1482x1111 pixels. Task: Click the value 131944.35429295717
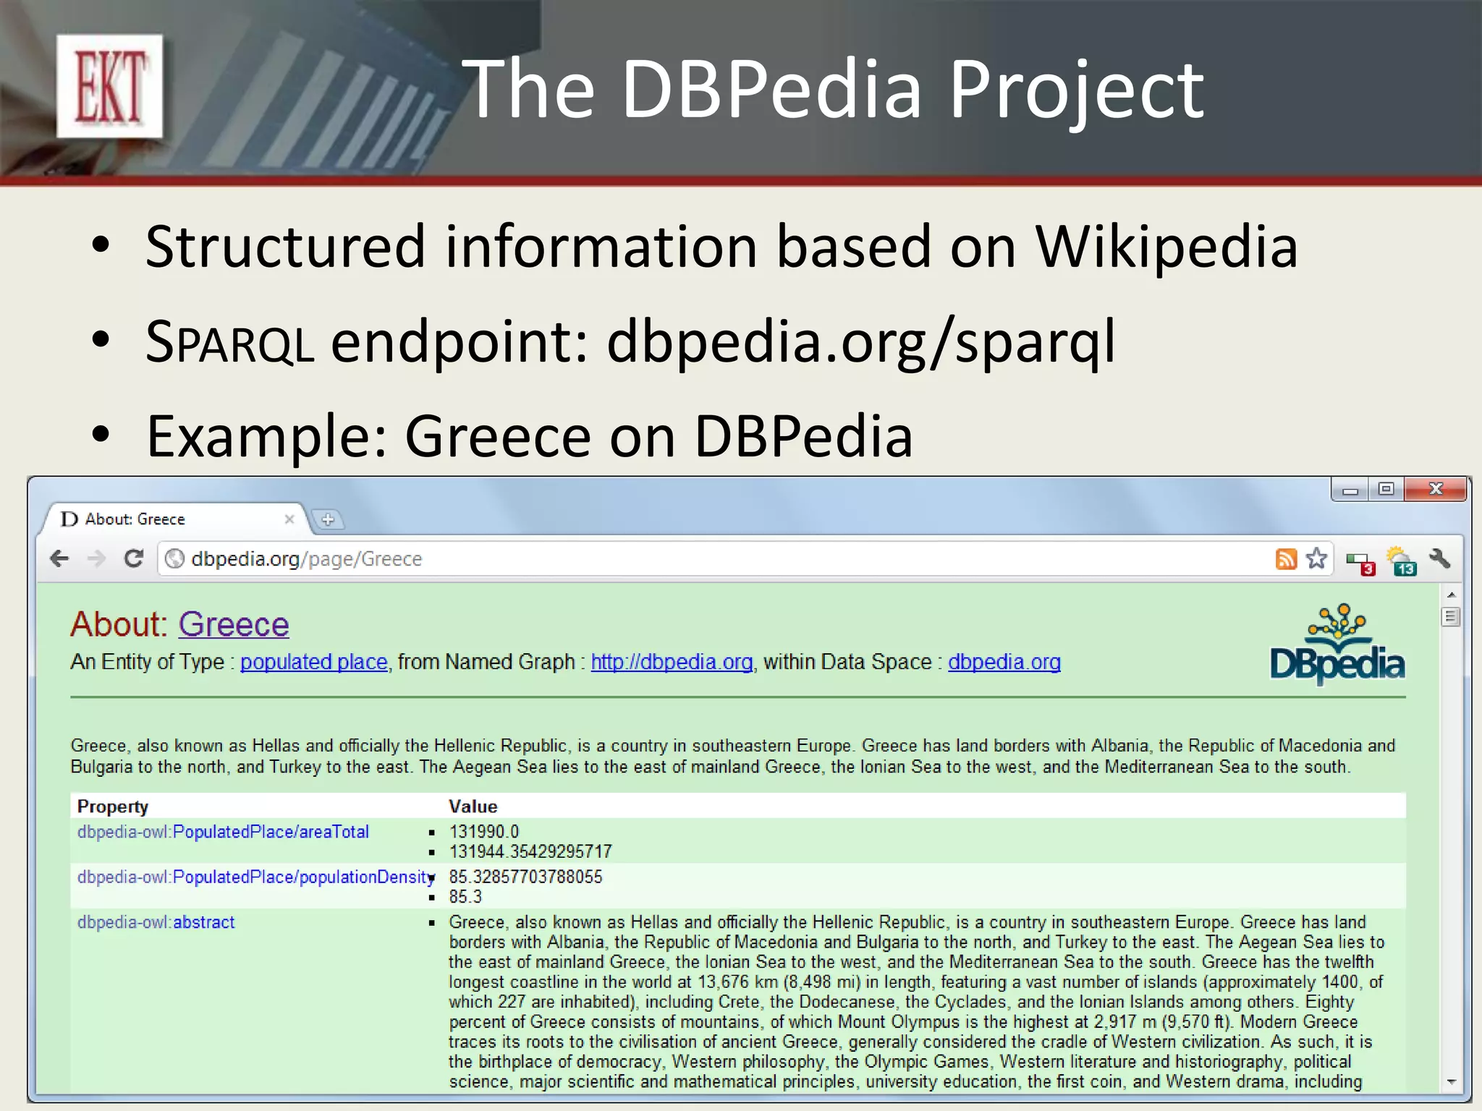pyautogui.click(x=530, y=851)
